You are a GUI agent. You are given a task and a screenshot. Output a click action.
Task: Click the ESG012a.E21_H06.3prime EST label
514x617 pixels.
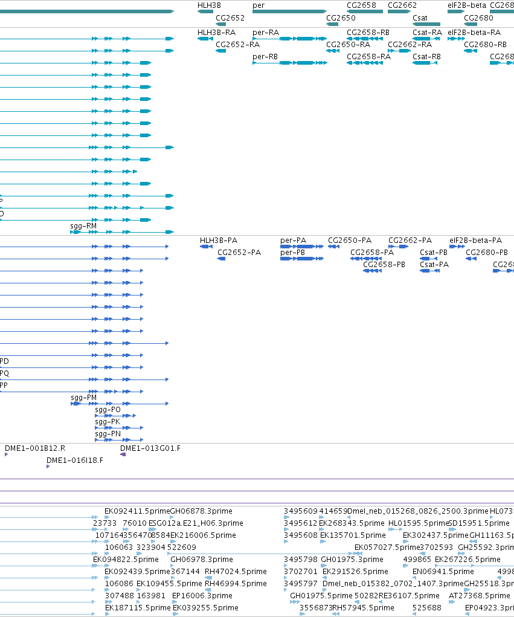(x=196, y=523)
